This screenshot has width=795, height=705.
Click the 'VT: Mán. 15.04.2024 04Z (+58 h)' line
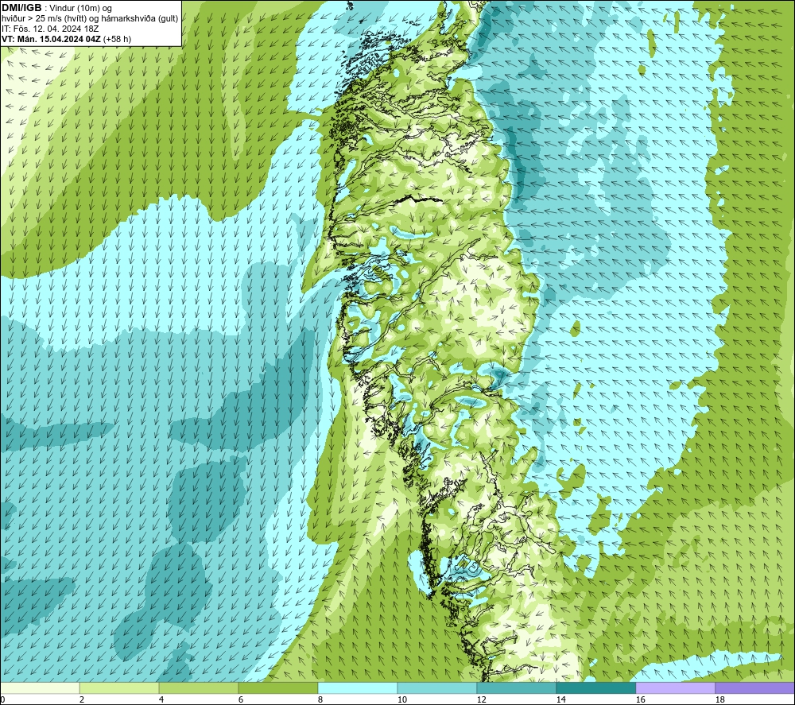tap(67, 39)
